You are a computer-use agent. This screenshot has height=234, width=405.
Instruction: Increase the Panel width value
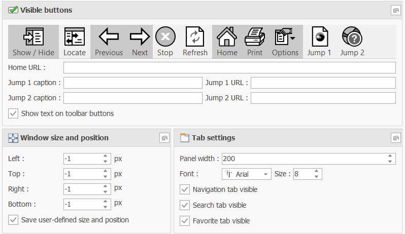(x=390, y=156)
